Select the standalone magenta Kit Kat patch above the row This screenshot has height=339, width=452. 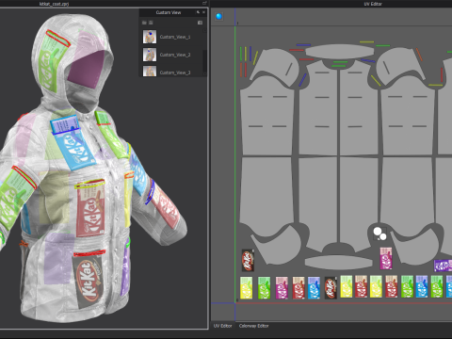click(386, 259)
